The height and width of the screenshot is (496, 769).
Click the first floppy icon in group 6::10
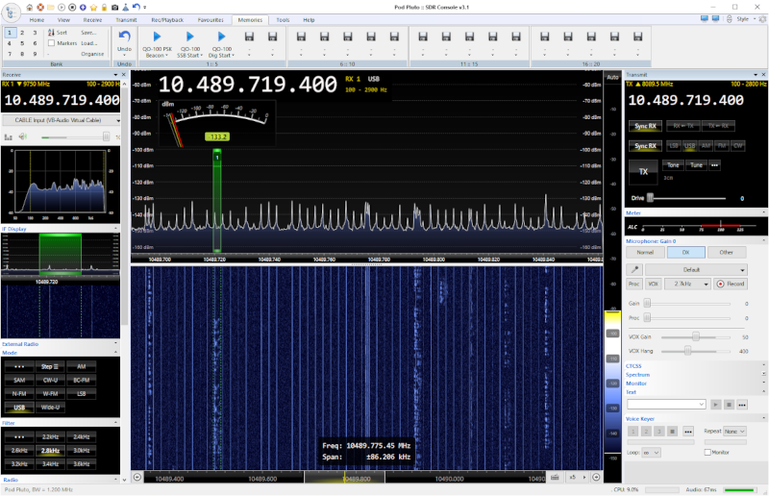[301, 37]
